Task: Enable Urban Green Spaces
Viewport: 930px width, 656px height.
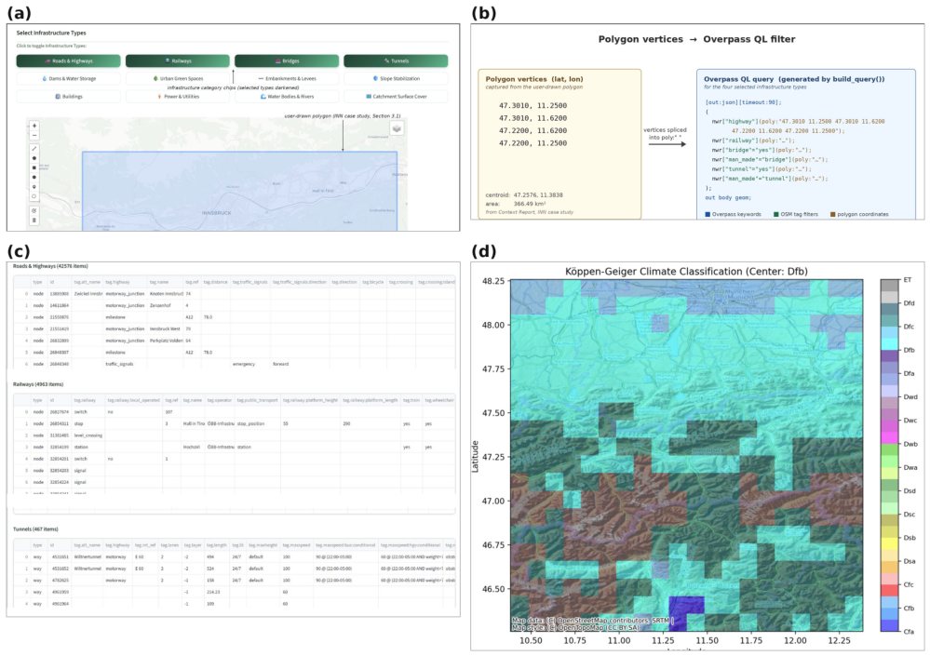Action: [x=177, y=78]
